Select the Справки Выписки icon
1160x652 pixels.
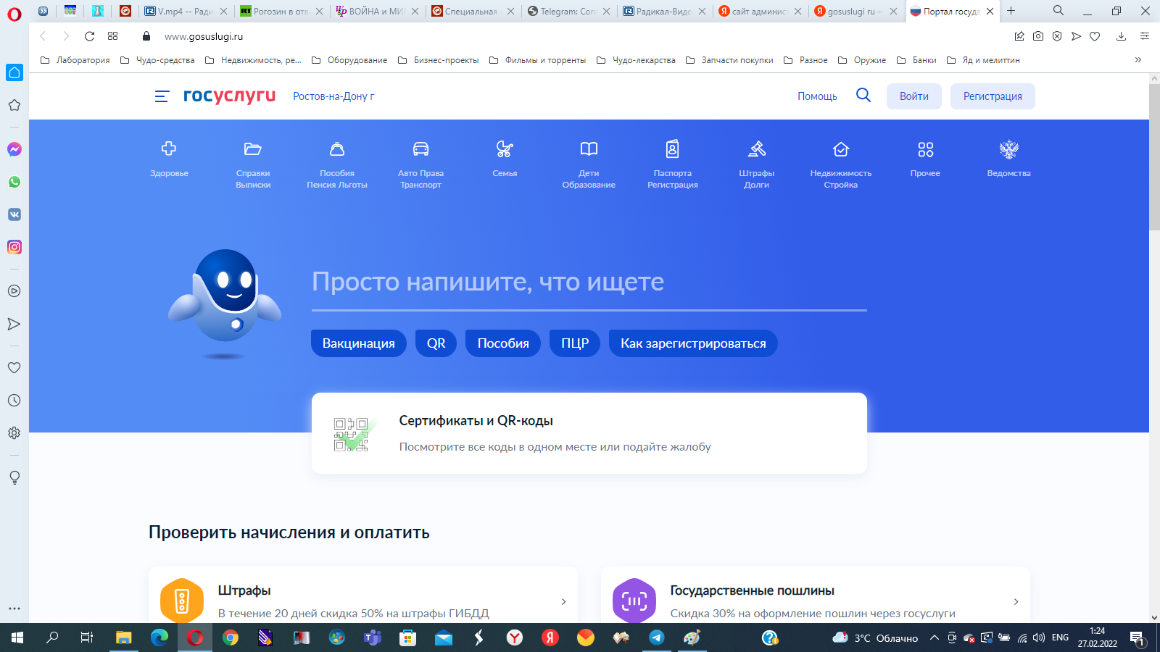[x=252, y=163]
